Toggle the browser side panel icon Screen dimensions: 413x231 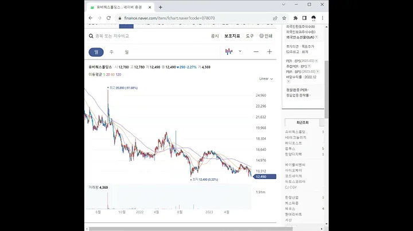pyautogui.click(x=305, y=18)
